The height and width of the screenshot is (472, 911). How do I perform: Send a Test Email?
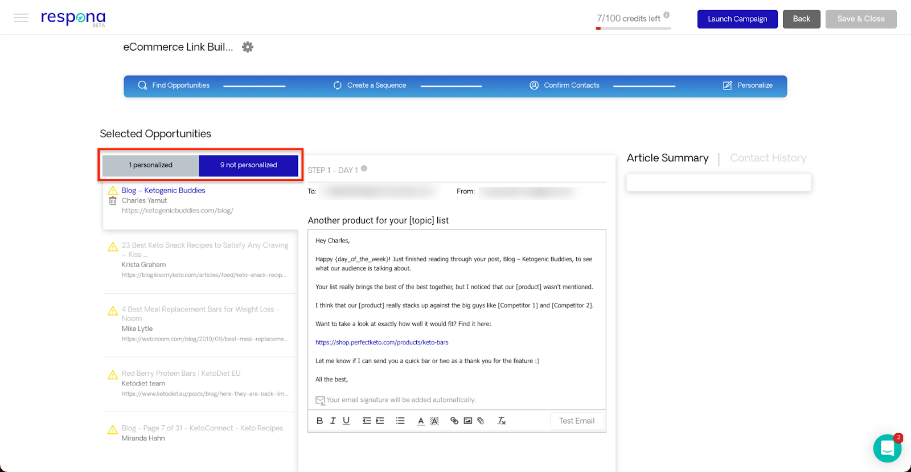[577, 421]
